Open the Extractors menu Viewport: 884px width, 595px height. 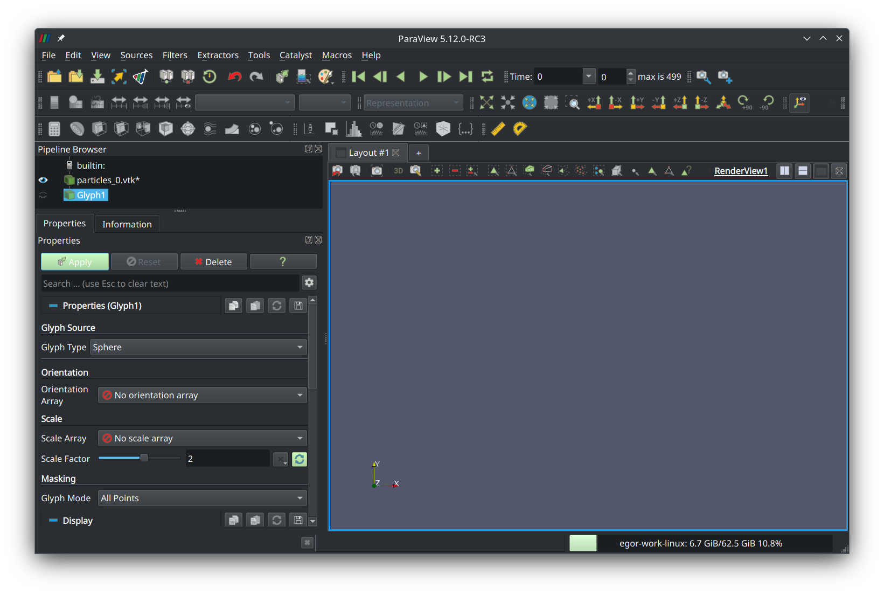[x=218, y=55]
